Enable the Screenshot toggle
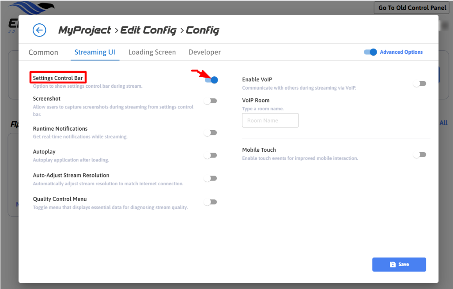Viewport: 453px width, 289px height. pos(211,101)
